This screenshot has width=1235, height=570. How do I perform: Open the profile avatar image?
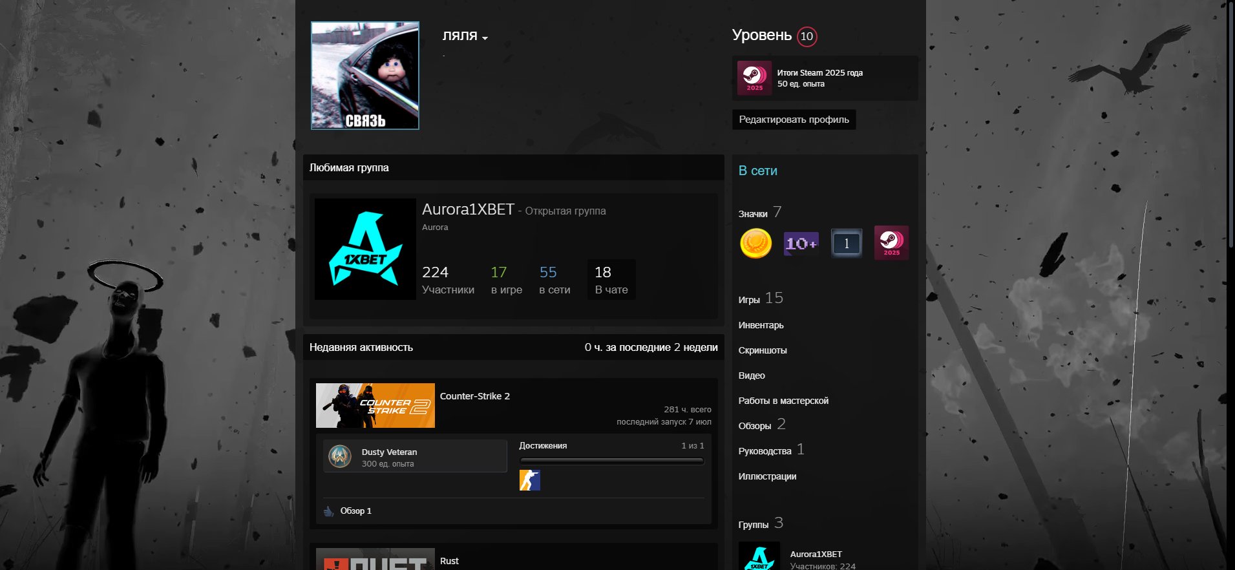click(365, 76)
